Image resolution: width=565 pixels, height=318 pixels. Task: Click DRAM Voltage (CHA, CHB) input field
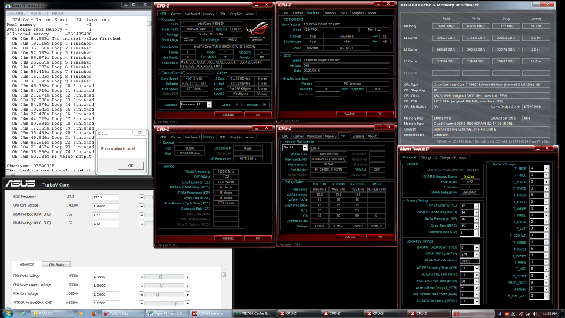point(106,215)
